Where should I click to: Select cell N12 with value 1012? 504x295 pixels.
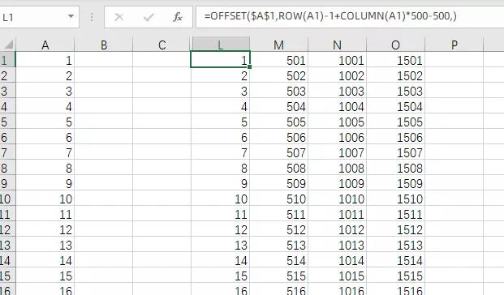pos(338,229)
